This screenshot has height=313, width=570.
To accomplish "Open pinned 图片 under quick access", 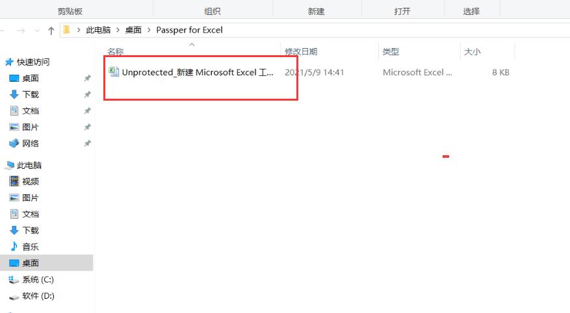I will point(31,127).
